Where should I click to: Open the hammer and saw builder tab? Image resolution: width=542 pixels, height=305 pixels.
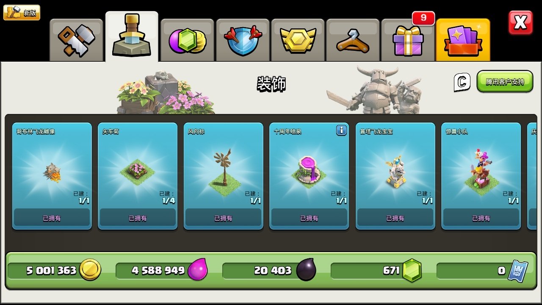coord(76,40)
